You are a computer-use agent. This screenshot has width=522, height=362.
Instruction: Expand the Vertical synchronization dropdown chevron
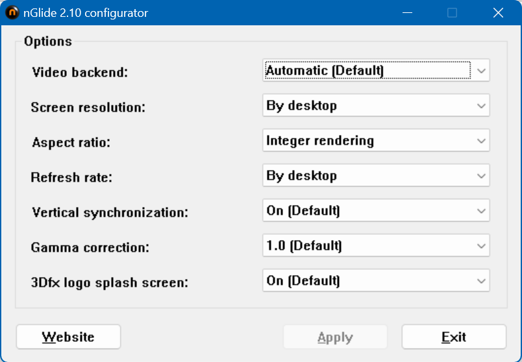[x=480, y=211]
